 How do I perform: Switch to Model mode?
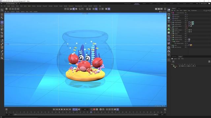[x=74, y=9]
